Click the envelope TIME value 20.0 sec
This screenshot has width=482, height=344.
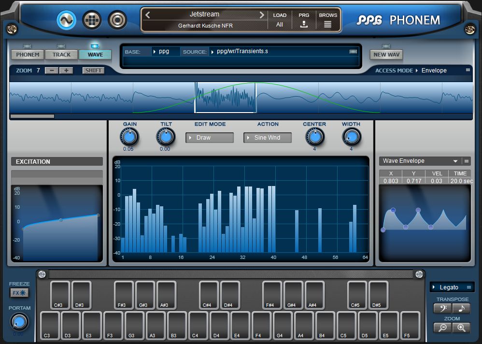click(461, 181)
